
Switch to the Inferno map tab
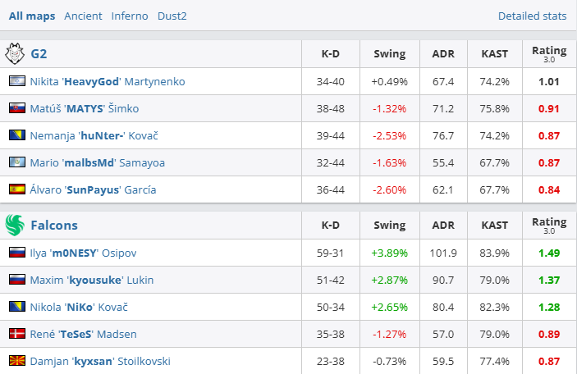130,16
